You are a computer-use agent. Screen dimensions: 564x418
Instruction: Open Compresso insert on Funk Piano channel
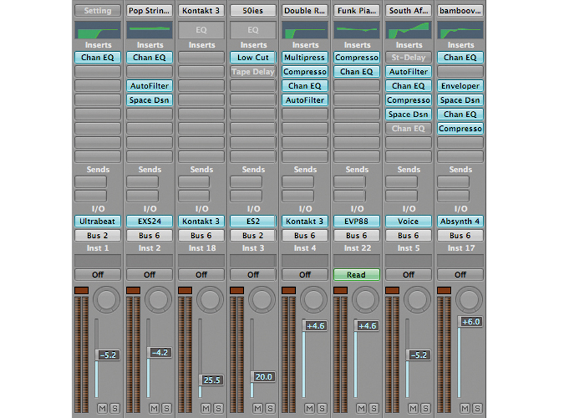(x=357, y=57)
